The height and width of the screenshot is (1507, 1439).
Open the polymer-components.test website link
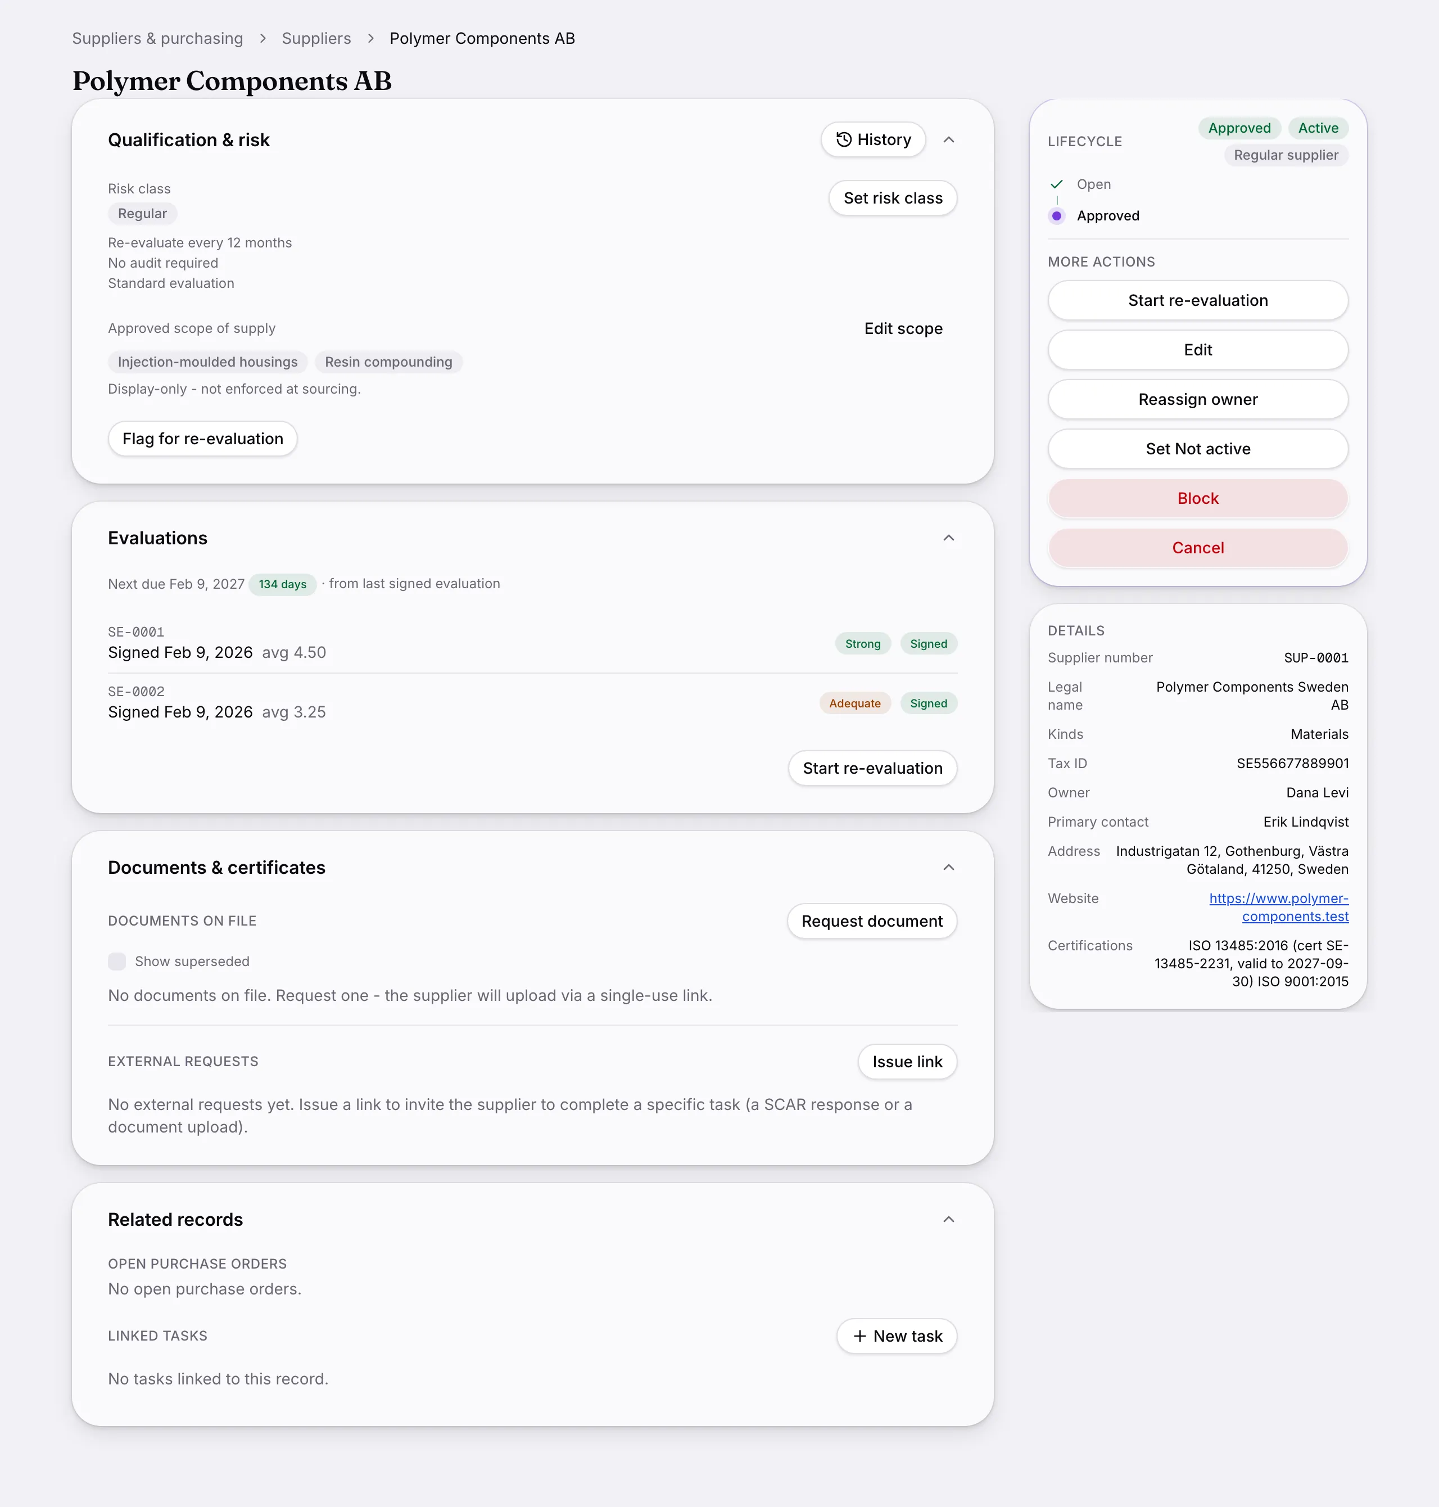(x=1279, y=907)
